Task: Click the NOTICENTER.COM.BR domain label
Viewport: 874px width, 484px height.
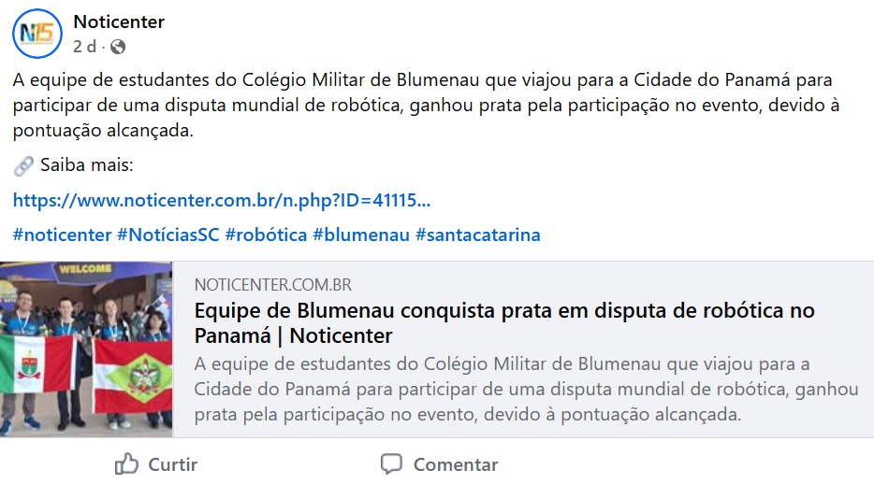Action: [273, 285]
